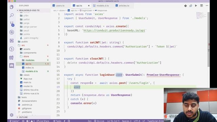Open .eslintrc.js in the explorer
Screen dimensions: 217x122
point(27,105)
